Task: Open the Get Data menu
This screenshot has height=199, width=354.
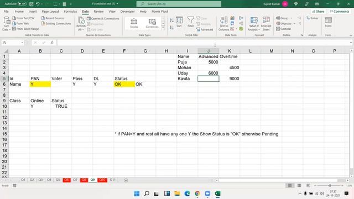Action: 6,24
